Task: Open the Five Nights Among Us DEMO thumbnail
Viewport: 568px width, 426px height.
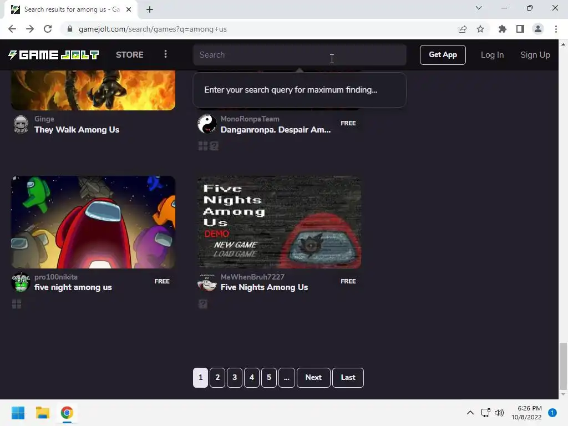Action: [280, 222]
